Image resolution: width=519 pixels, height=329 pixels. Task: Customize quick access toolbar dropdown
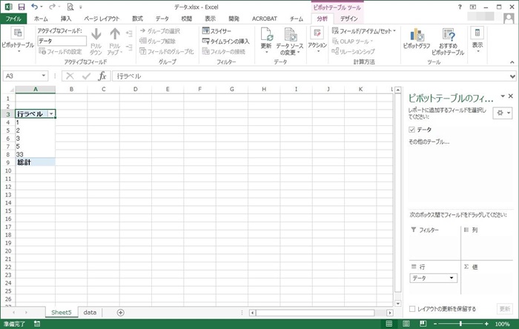80,7
